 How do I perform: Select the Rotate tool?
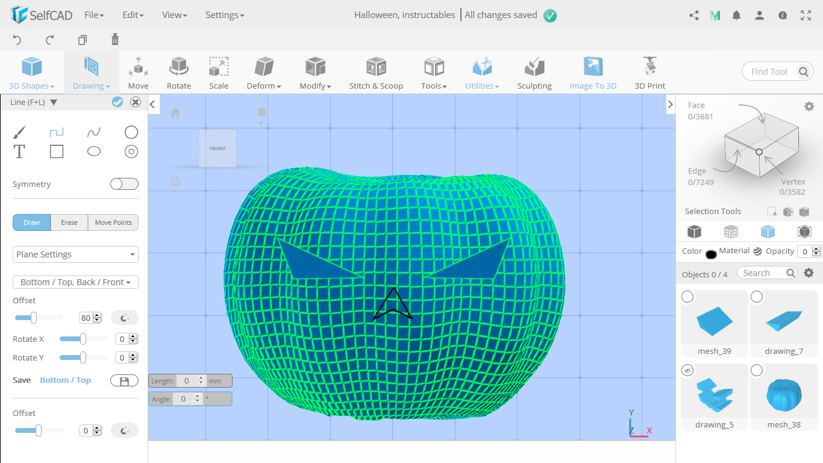tap(179, 73)
